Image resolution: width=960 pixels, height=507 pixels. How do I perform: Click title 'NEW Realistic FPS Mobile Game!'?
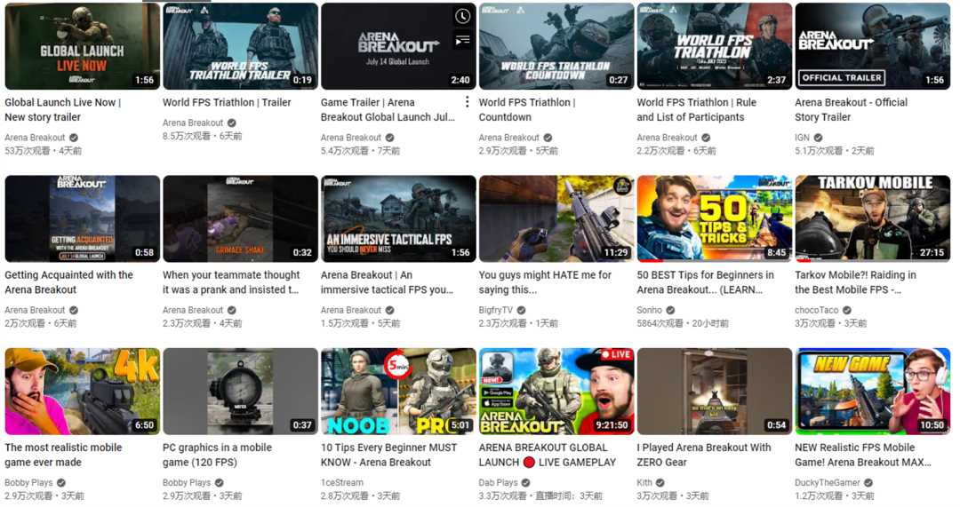point(862,455)
